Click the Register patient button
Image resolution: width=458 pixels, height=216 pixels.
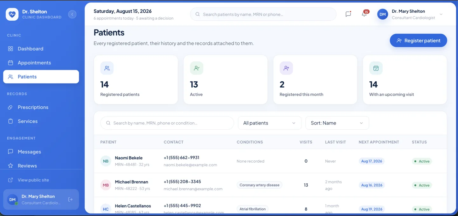point(418,40)
